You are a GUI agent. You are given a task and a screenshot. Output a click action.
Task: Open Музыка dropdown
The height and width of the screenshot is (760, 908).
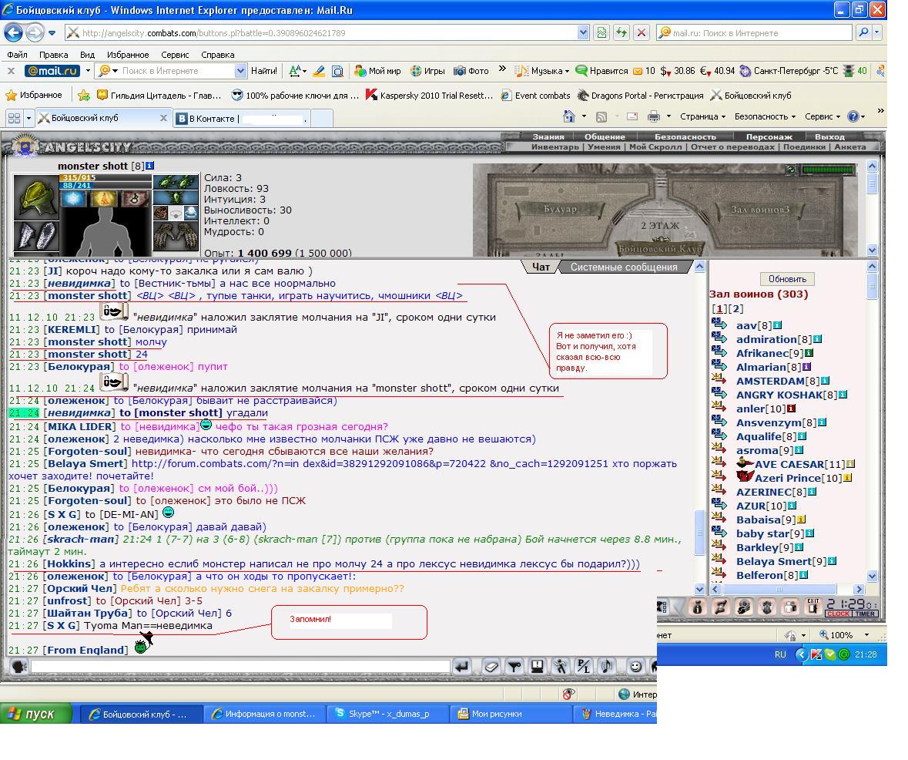(542, 71)
